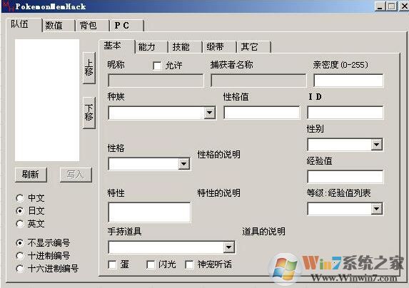Enable the 允许 nickname checkbox
The image size is (409, 288).
[x=157, y=66]
